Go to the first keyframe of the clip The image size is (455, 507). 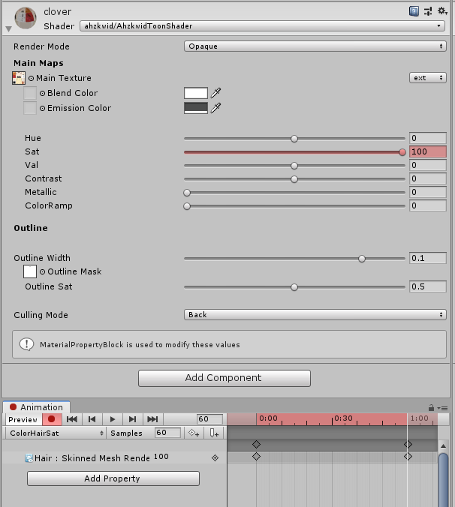[x=72, y=419]
